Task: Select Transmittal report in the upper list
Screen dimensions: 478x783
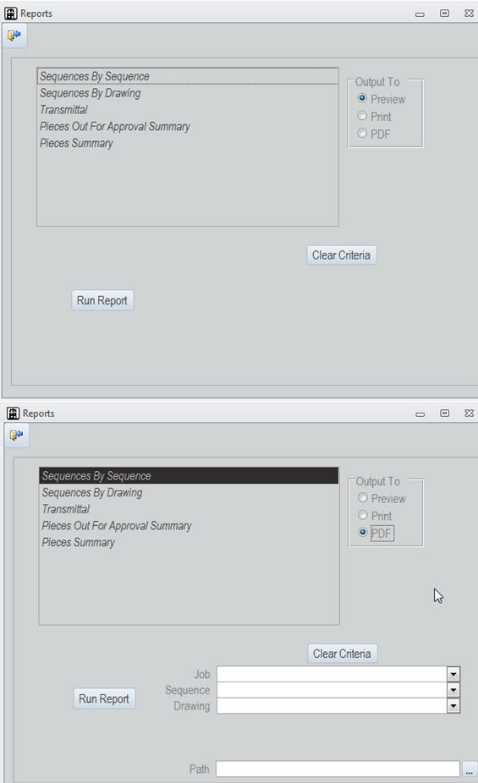Action: coord(64,110)
